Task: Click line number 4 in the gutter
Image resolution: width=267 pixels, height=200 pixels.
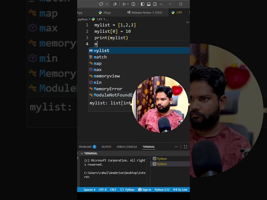Action: pos(87,44)
